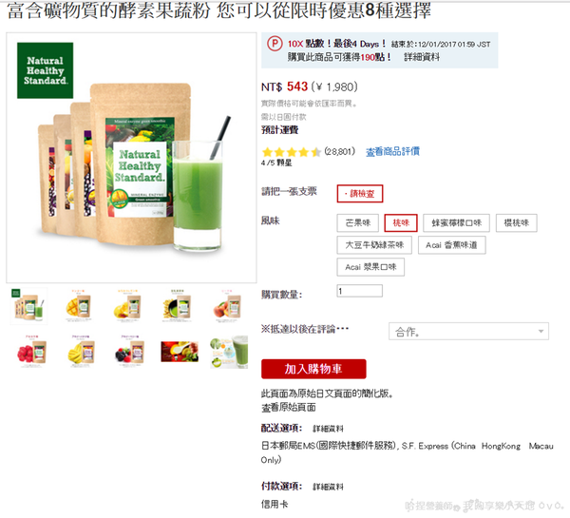Screen dimensions: 570x518
Task: Show the banana pouch thumbnail
Action: click(82, 352)
